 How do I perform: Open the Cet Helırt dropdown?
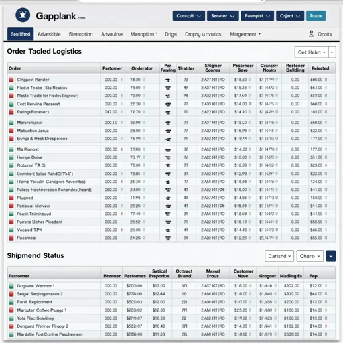tap(312, 52)
